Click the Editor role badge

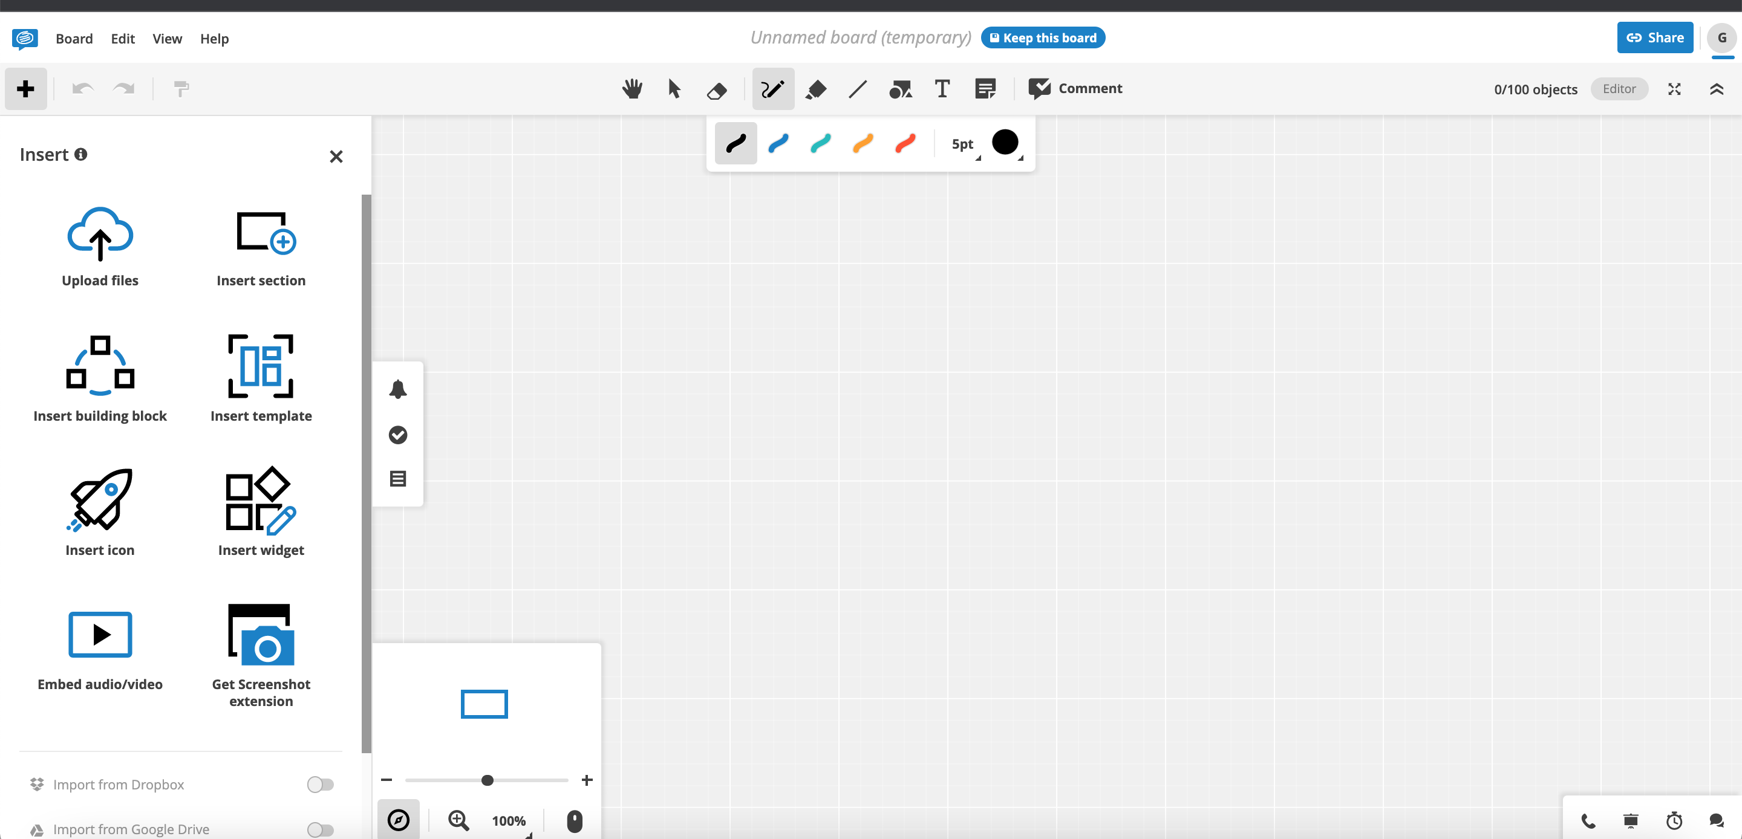click(1619, 89)
